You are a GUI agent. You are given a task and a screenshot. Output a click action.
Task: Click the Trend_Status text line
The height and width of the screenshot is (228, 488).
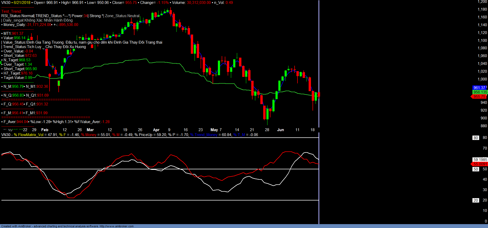44,47
